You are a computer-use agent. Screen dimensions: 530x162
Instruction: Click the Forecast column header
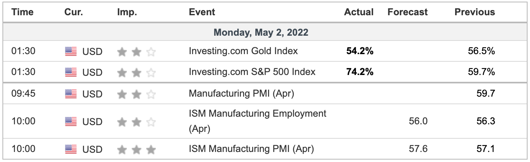[408, 12]
